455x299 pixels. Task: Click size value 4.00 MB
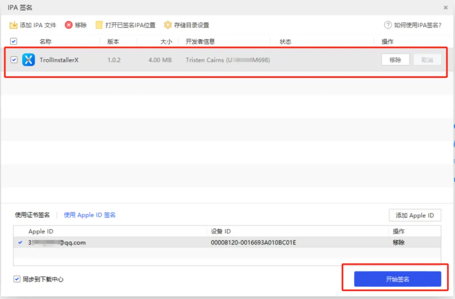point(160,60)
